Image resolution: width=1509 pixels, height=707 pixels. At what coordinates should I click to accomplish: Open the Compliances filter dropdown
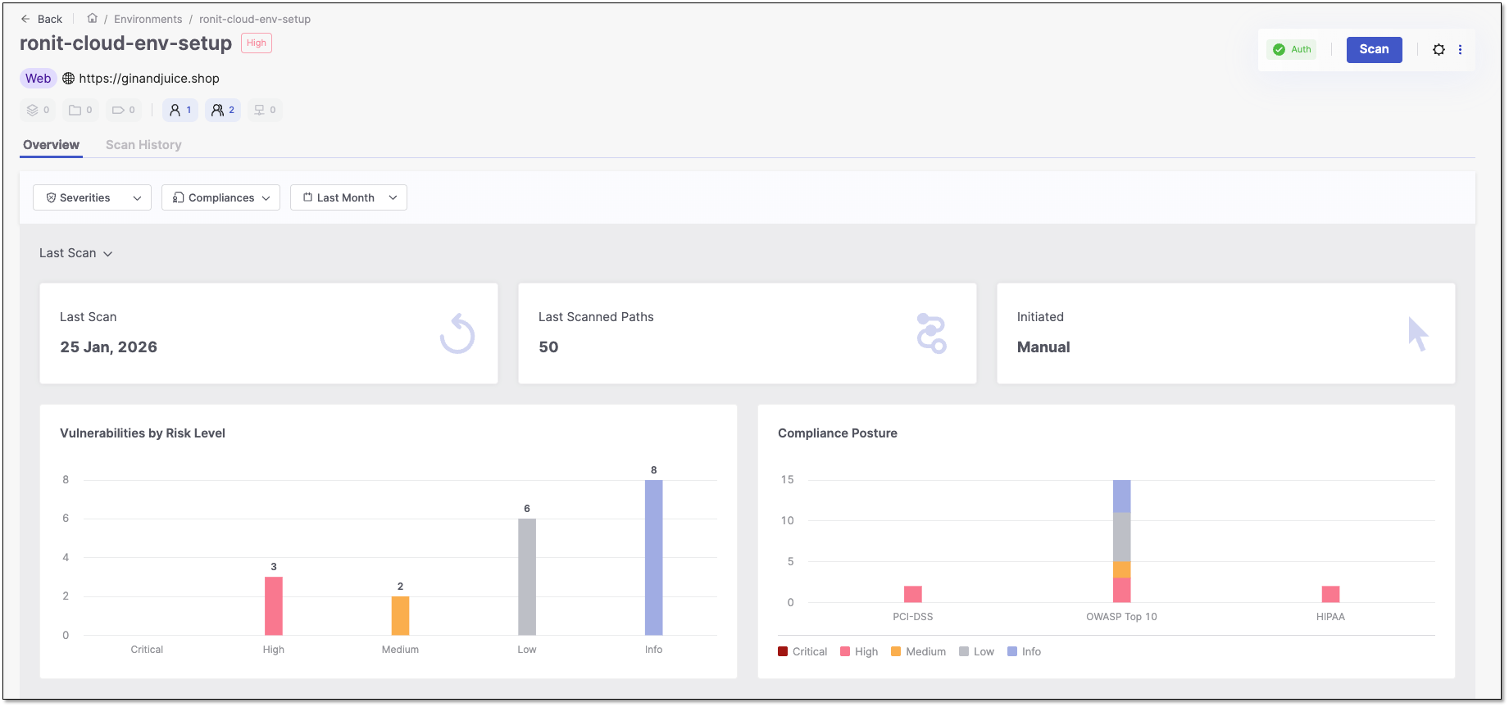click(x=220, y=197)
